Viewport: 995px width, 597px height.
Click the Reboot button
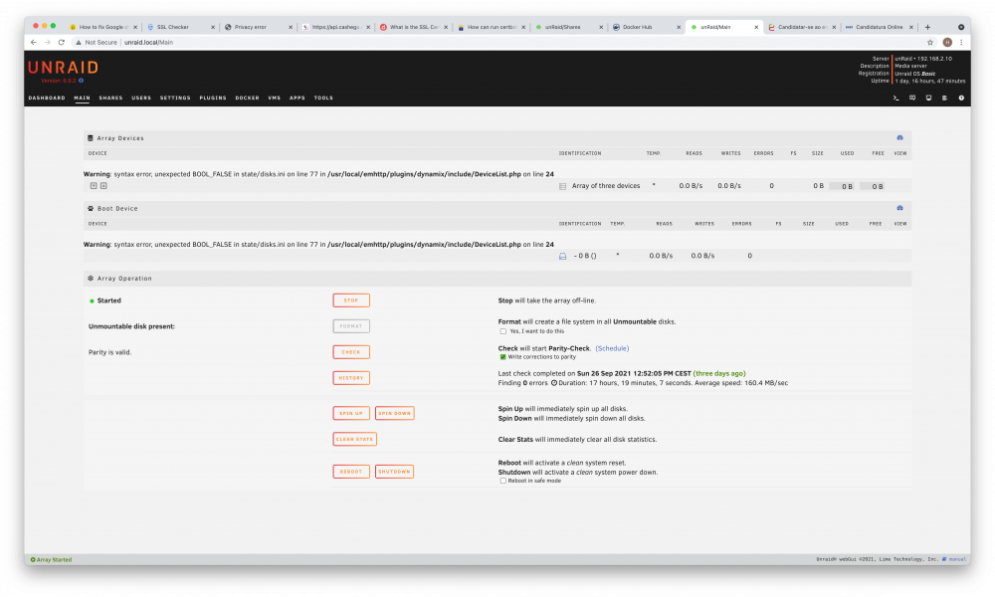pyautogui.click(x=351, y=472)
